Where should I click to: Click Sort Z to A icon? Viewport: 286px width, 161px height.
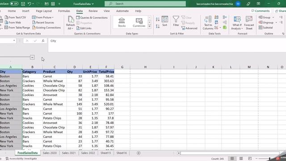tap(158, 26)
